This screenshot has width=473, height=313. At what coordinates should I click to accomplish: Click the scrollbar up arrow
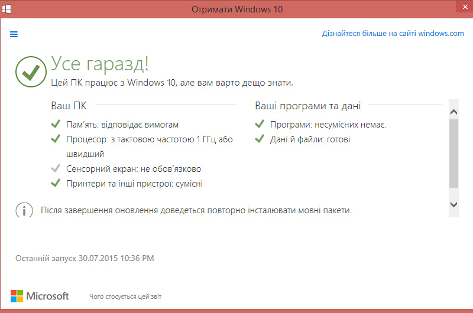pos(453,112)
